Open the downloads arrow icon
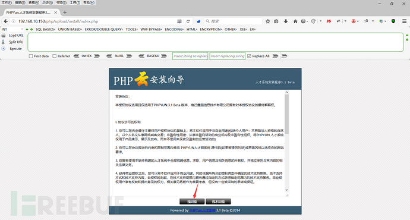410x220 pixels. point(286,21)
